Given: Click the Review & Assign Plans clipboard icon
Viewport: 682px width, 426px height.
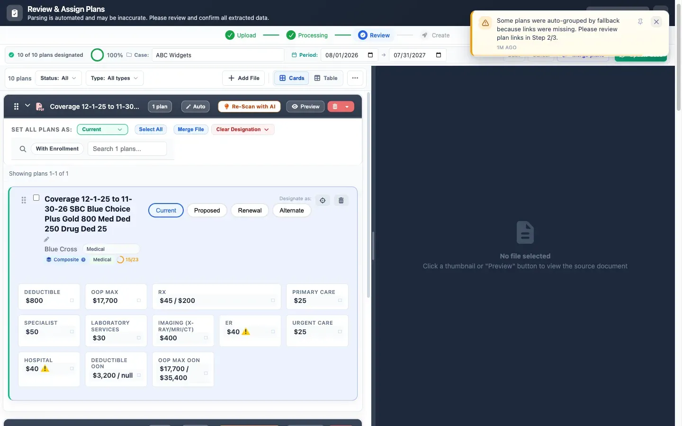Looking at the screenshot, I should click(15, 13).
